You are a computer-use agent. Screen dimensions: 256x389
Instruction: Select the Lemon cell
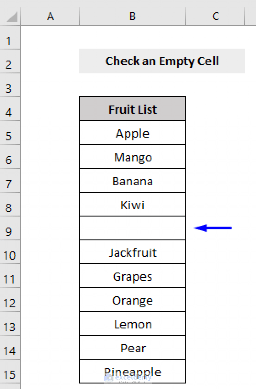[132, 324]
